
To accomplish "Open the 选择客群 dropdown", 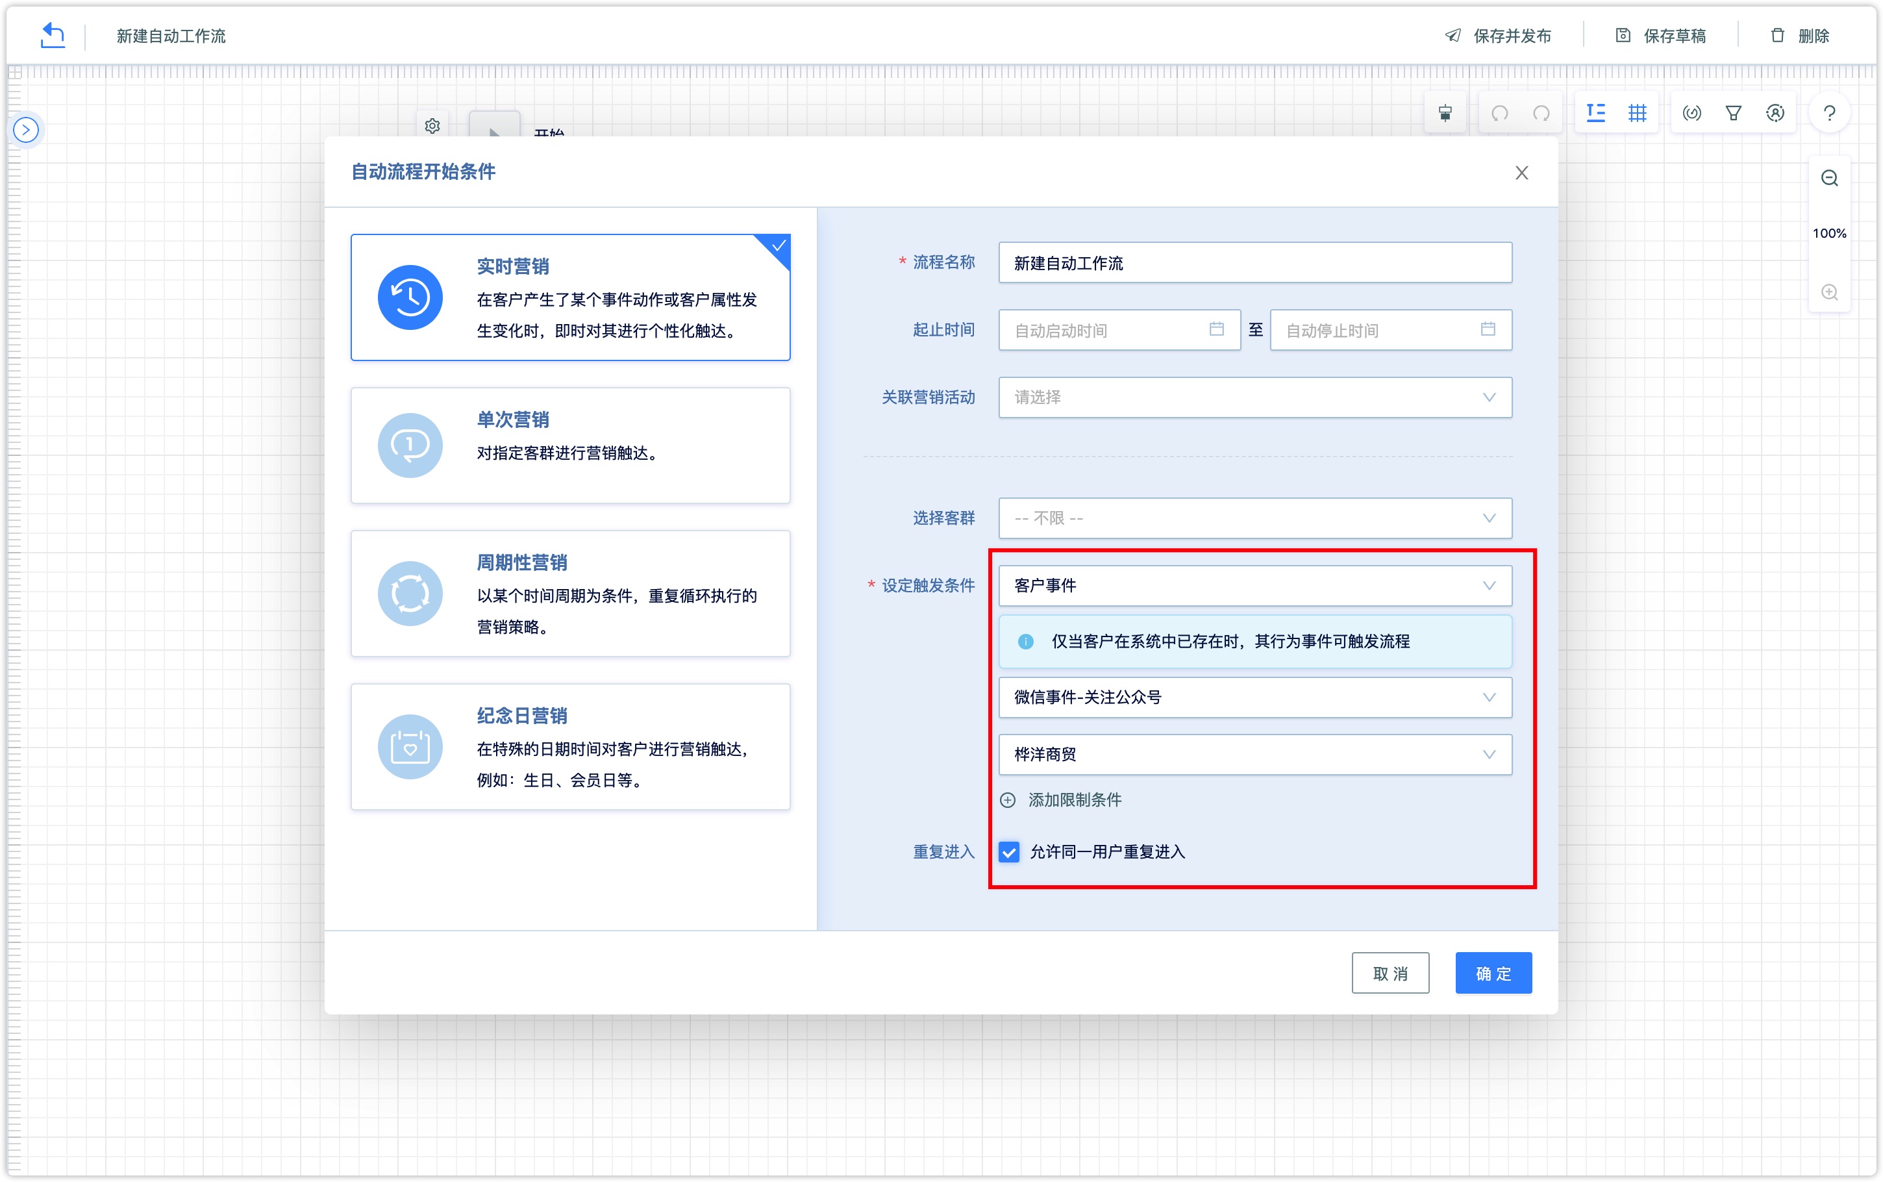I will (1255, 518).
